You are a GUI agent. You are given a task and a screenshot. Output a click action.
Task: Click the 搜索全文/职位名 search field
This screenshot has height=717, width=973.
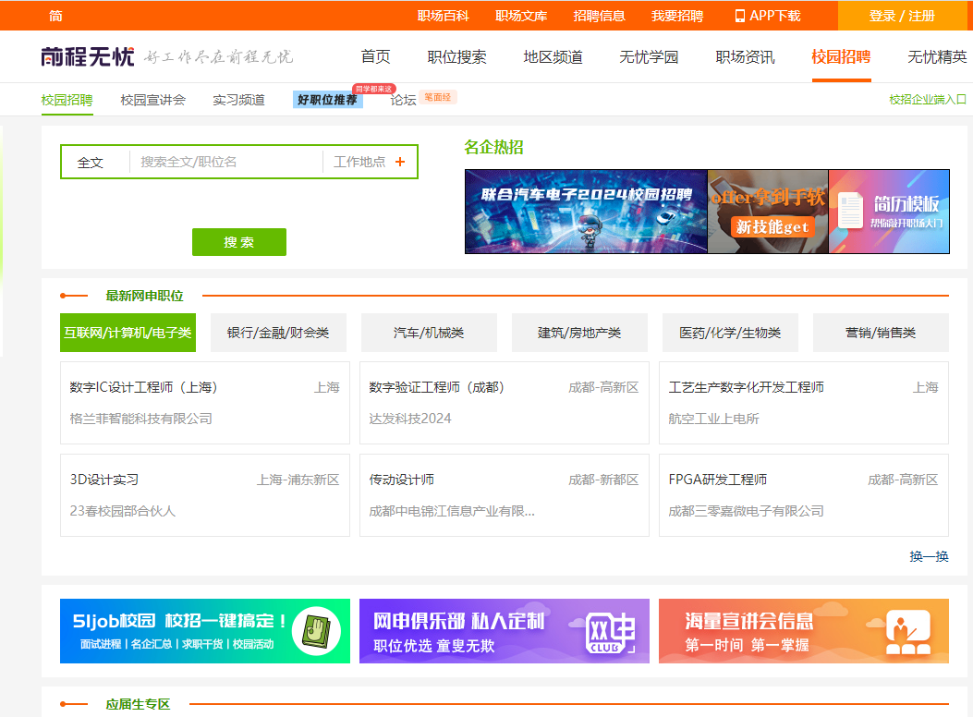pyautogui.click(x=226, y=162)
